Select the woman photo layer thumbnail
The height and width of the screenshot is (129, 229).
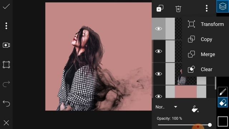[x=186, y=74]
